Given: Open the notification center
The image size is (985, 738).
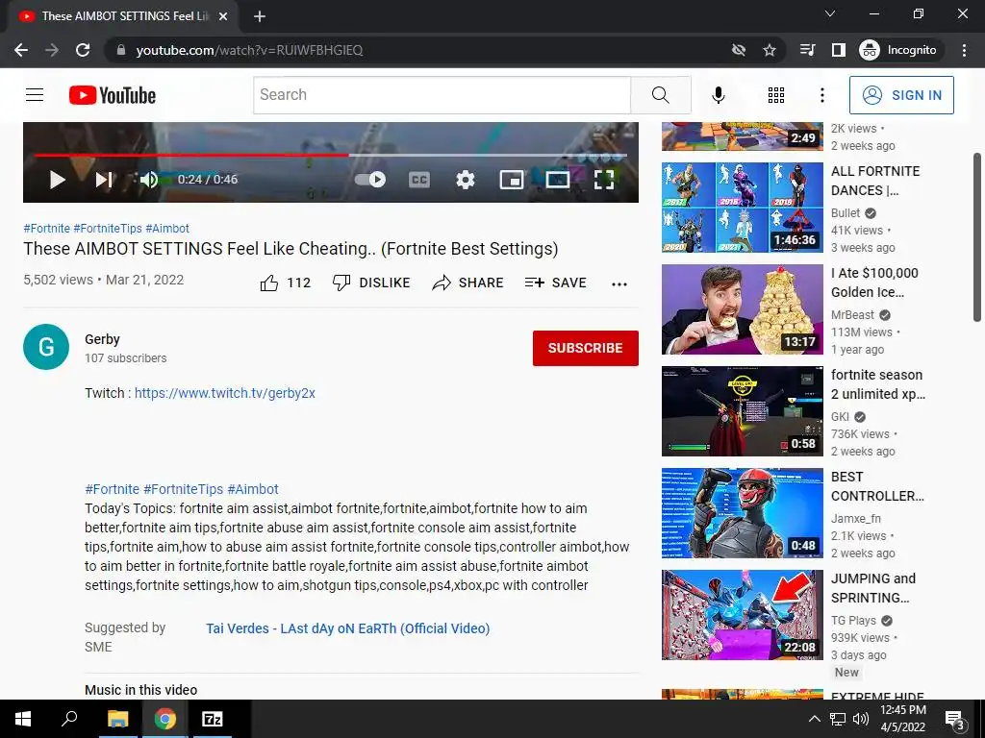Looking at the screenshot, I should click(x=955, y=720).
